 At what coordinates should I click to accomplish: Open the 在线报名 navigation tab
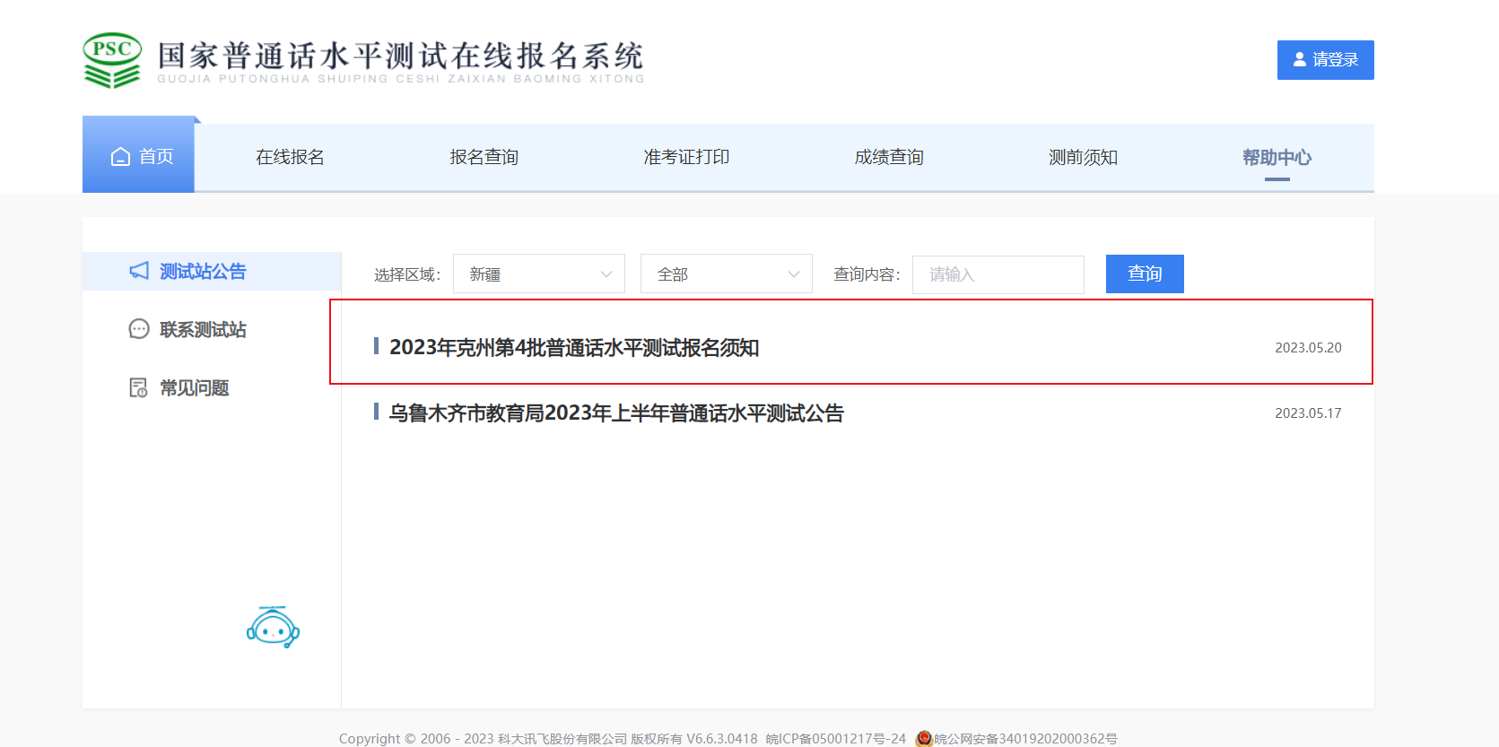(x=290, y=157)
